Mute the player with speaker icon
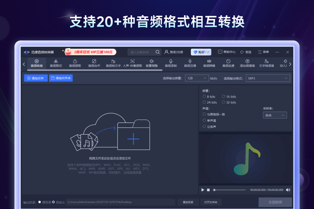The height and width of the screenshot is (209, 314). pyautogui.click(x=288, y=190)
